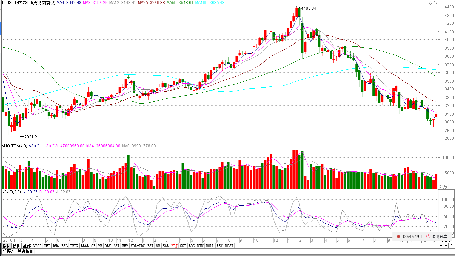Click the minus zoom button at bottom right
Viewport: 455px width, 256px height.
tap(446, 246)
